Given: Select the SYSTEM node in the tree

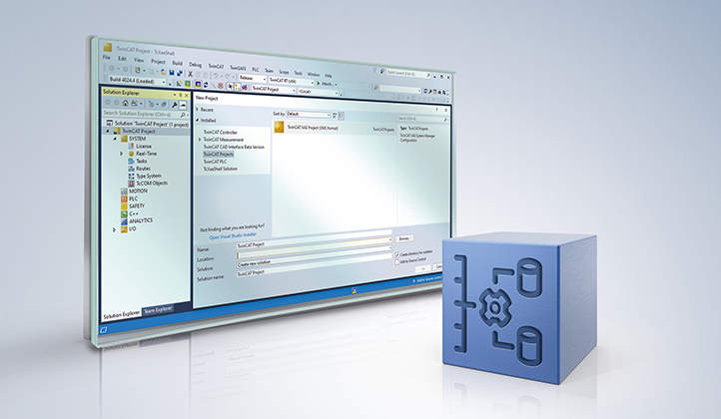Looking at the screenshot, I should (x=137, y=139).
